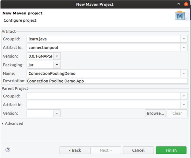Focus the Group Id field with learn.java

(103, 39)
